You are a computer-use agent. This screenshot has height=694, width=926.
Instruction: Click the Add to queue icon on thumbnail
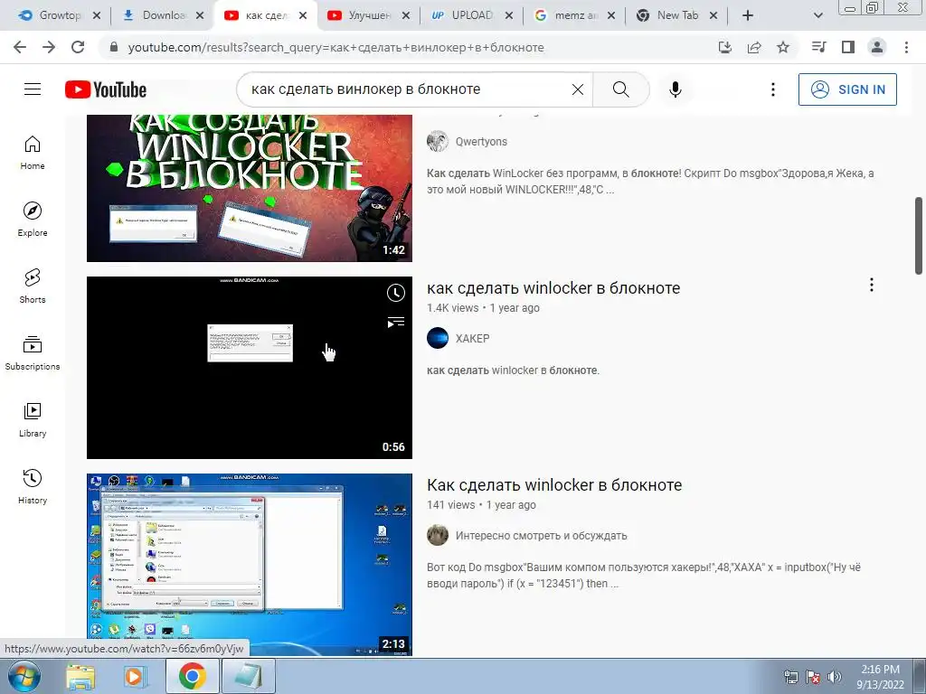coord(396,323)
